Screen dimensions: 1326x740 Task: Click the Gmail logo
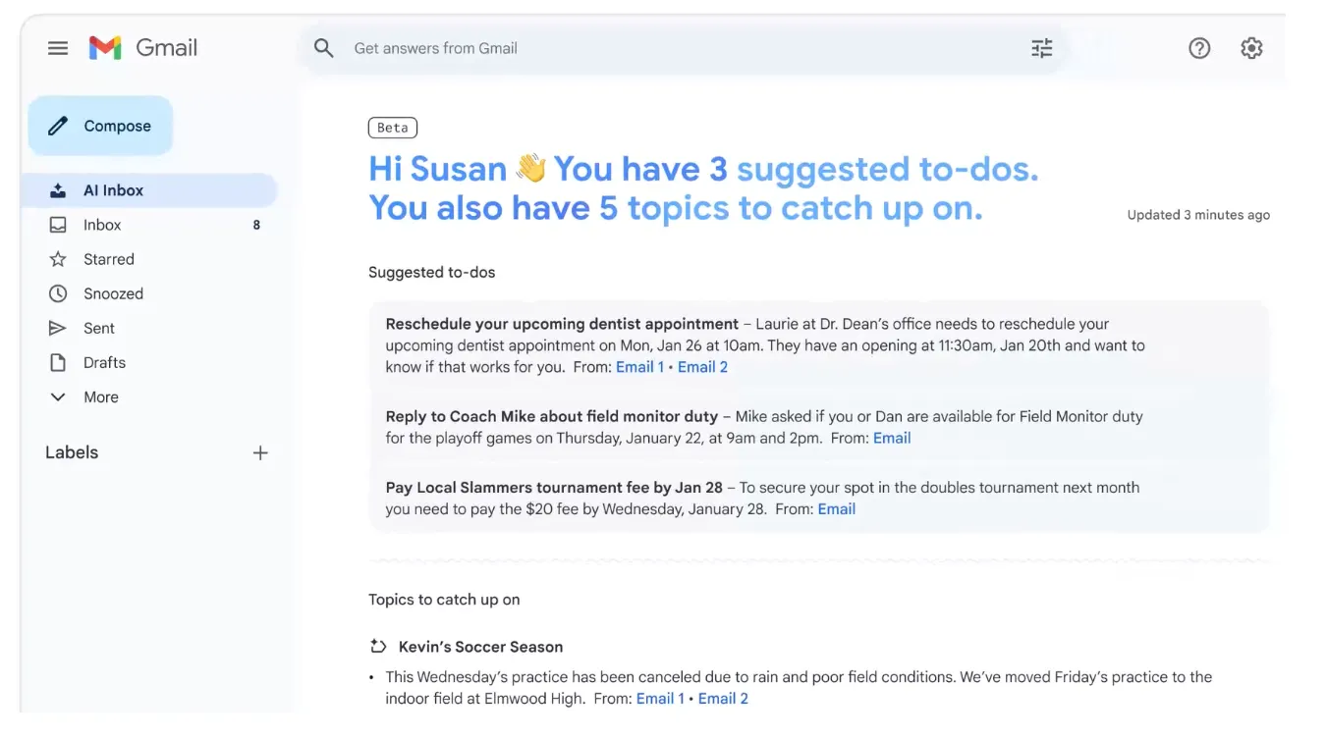coord(143,48)
